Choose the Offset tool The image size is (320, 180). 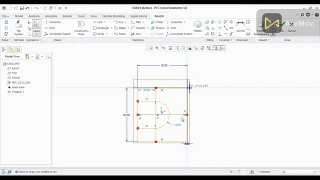click(157, 22)
